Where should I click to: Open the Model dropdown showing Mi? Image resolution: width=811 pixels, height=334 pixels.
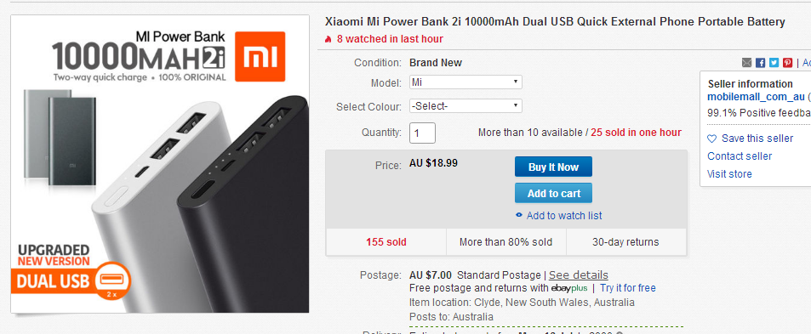point(465,82)
